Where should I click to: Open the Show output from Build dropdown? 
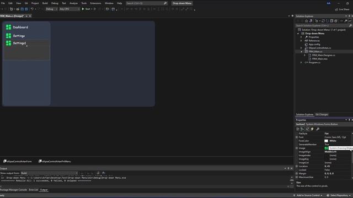[x=49, y=173]
